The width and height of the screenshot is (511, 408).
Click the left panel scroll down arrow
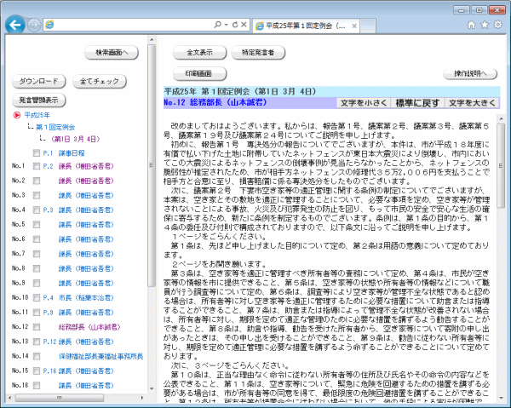152,388
